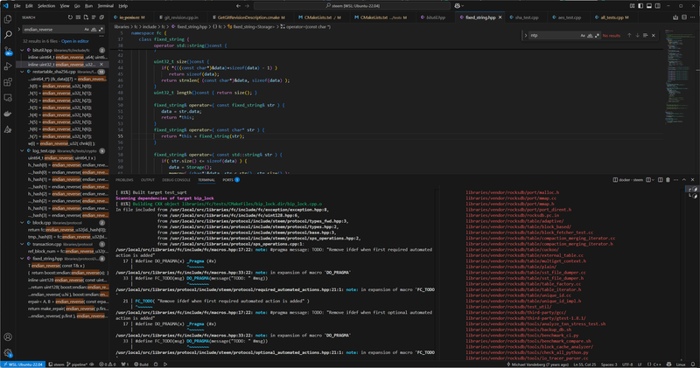Collapse all search results
Viewport: 700px width, 368px height.
tap(101, 17)
